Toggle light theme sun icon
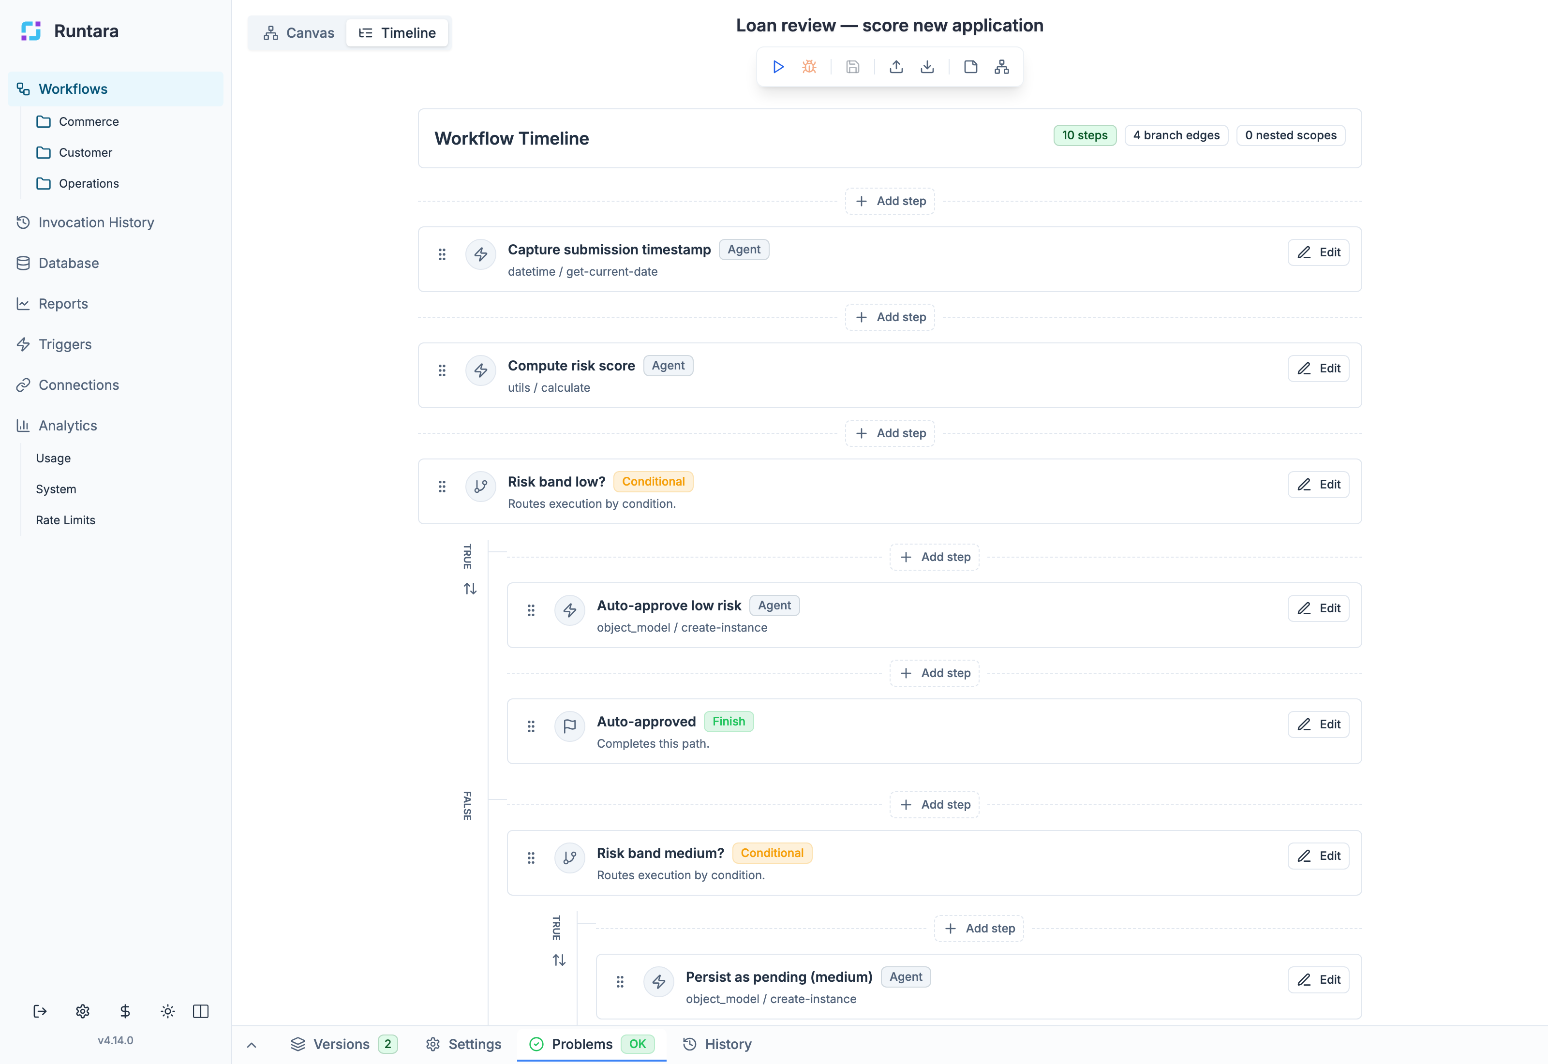Screen dimensions: 1548x1064 (167, 1011)
